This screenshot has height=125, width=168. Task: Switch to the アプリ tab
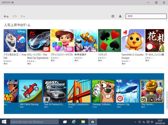click(x=15, y=16)
